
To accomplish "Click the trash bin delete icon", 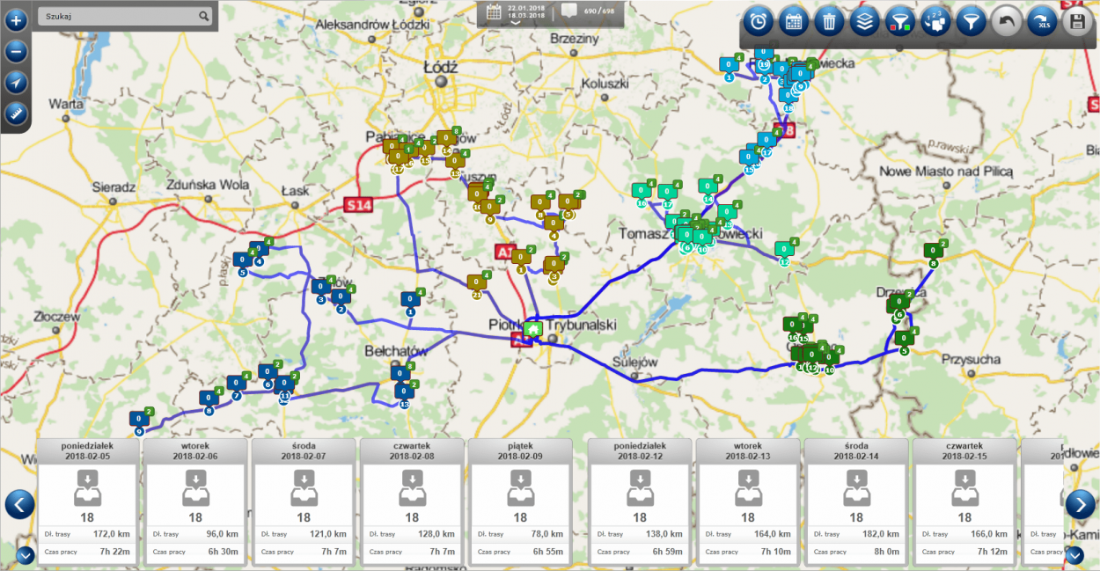I will [829, 22].
